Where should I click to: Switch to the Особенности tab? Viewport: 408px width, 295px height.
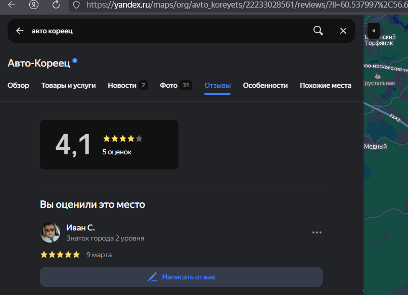pyautogui.click(x=265, y=85)
